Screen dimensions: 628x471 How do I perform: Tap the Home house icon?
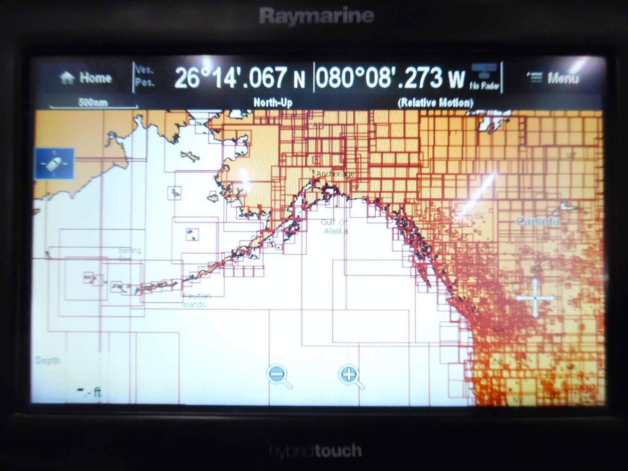point(67,78)
